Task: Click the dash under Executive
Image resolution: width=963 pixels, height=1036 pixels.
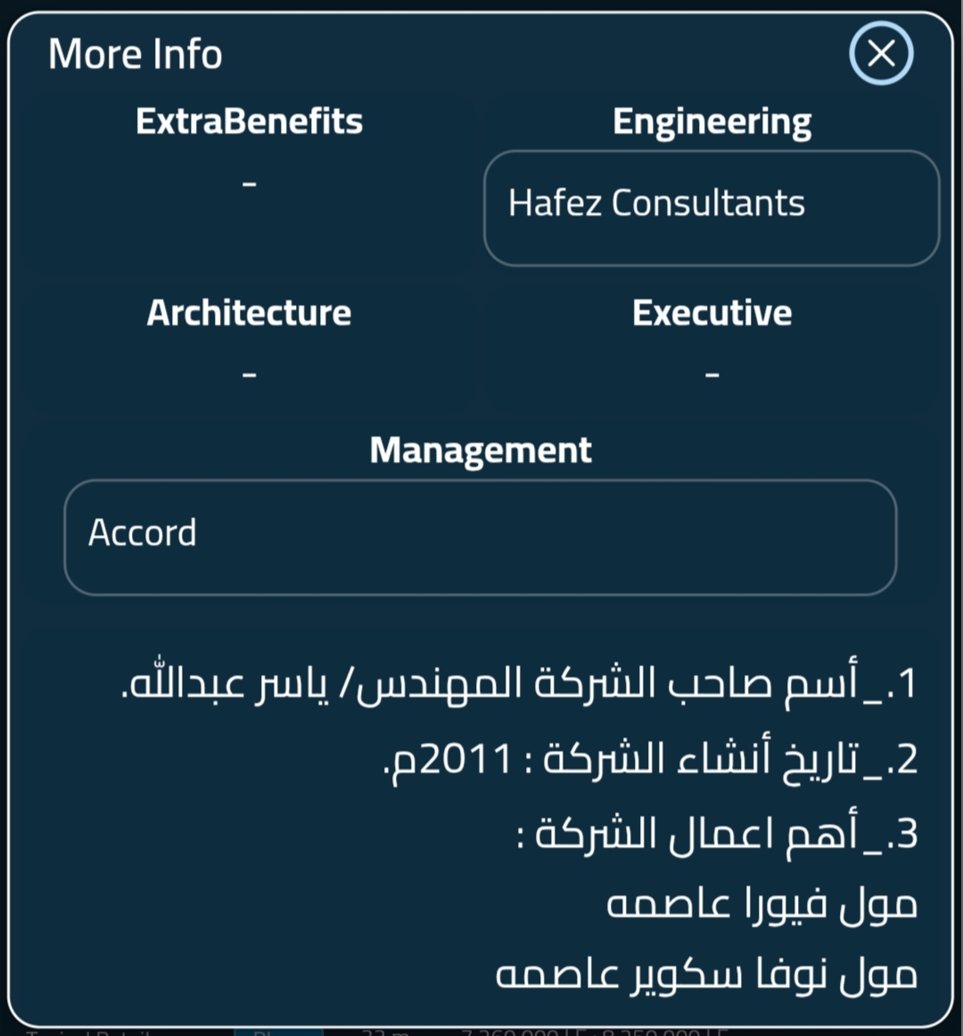Action: (x=712, y=374)
